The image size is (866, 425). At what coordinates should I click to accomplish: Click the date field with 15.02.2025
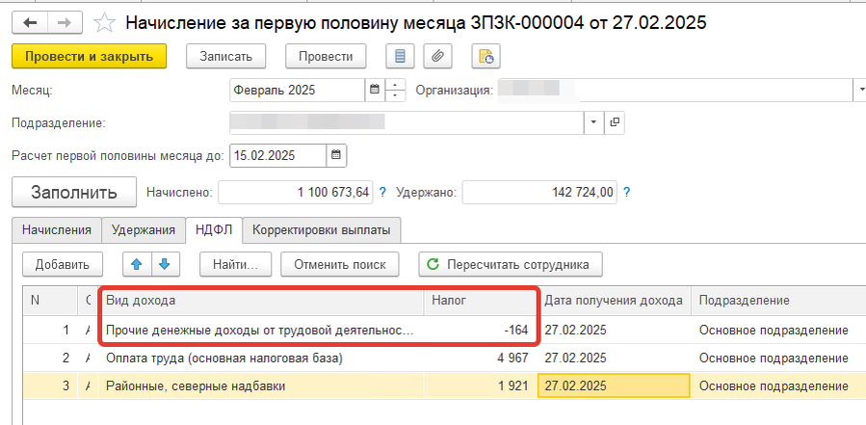coord(277,155)
